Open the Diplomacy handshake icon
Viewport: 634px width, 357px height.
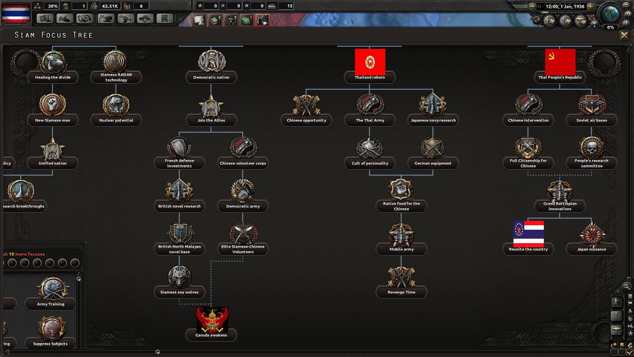pyautogui.click(x=65, y=19)
